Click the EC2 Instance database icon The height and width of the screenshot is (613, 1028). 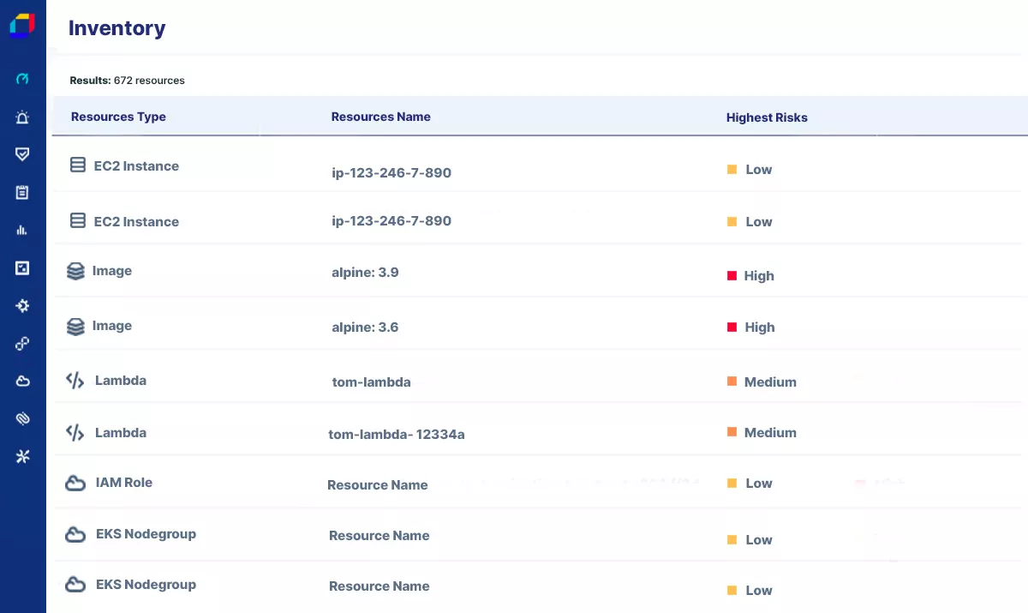(x=76, y=164)
